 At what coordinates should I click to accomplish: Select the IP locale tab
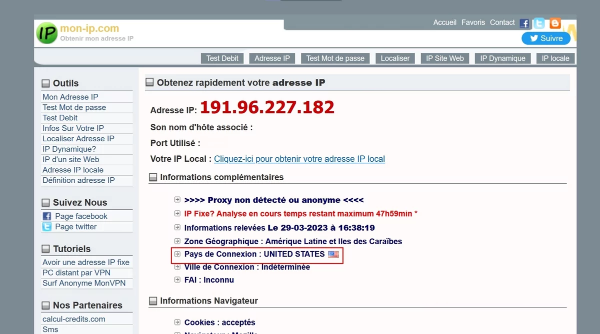[555, 58]
